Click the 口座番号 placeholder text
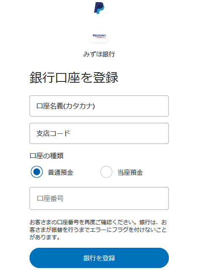The image size is (198, 279). (x=50, y=198)
